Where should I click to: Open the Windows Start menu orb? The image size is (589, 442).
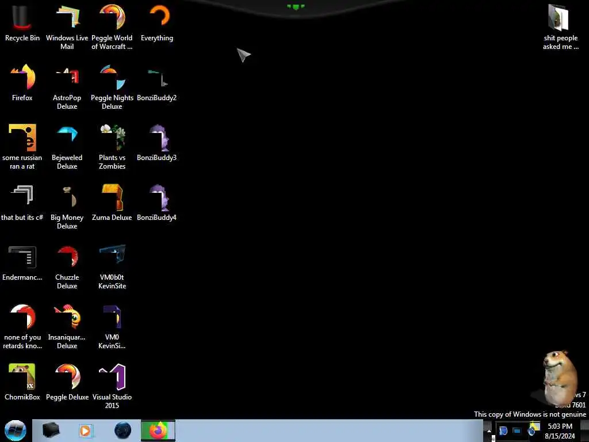[x=16, y=430]
